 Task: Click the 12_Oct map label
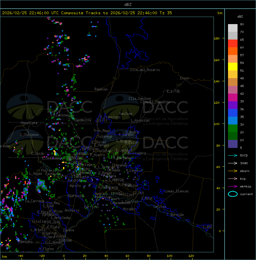click(x=138, y=193)
